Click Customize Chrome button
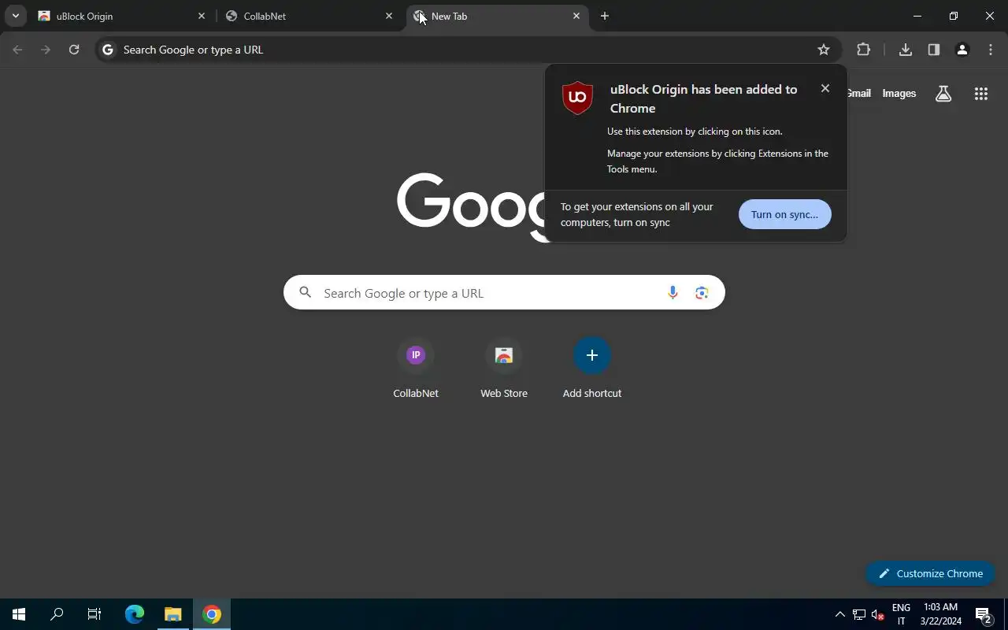The width and height of the screenshot is (1008, 630). (x=931, y=573)
